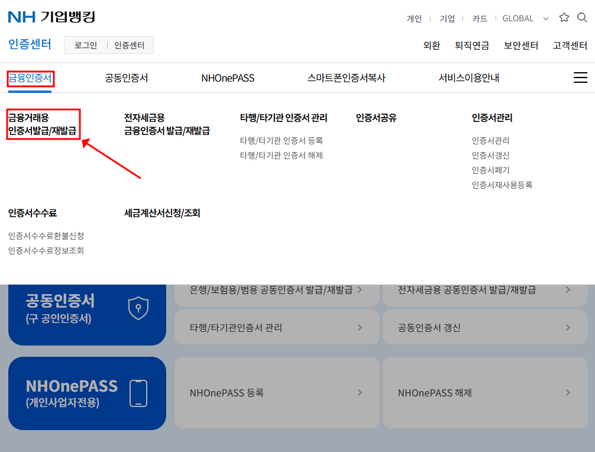The image size is (595, 452).
Task: Open 금융거래용 인증서발급/재발급
Action: point(43,124)
